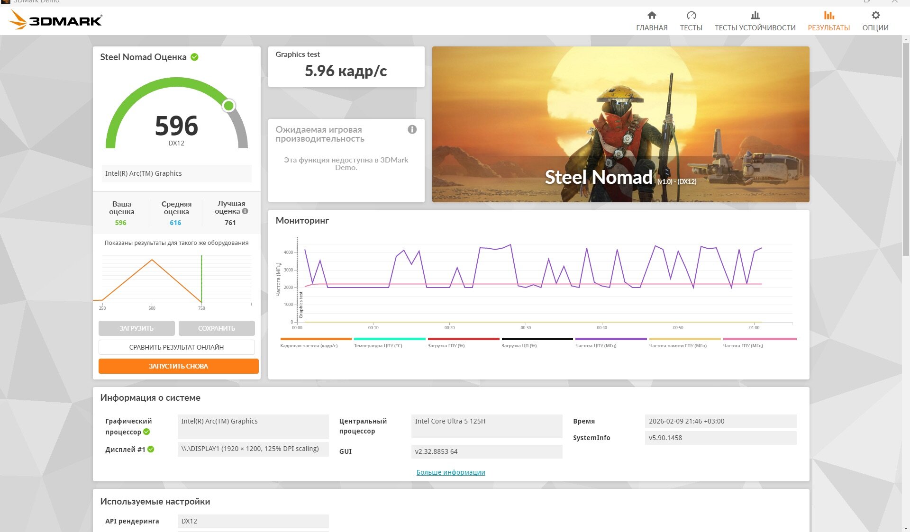Click the Загрузить button
The height and width of the screenshot is (532, 910).
136,328
